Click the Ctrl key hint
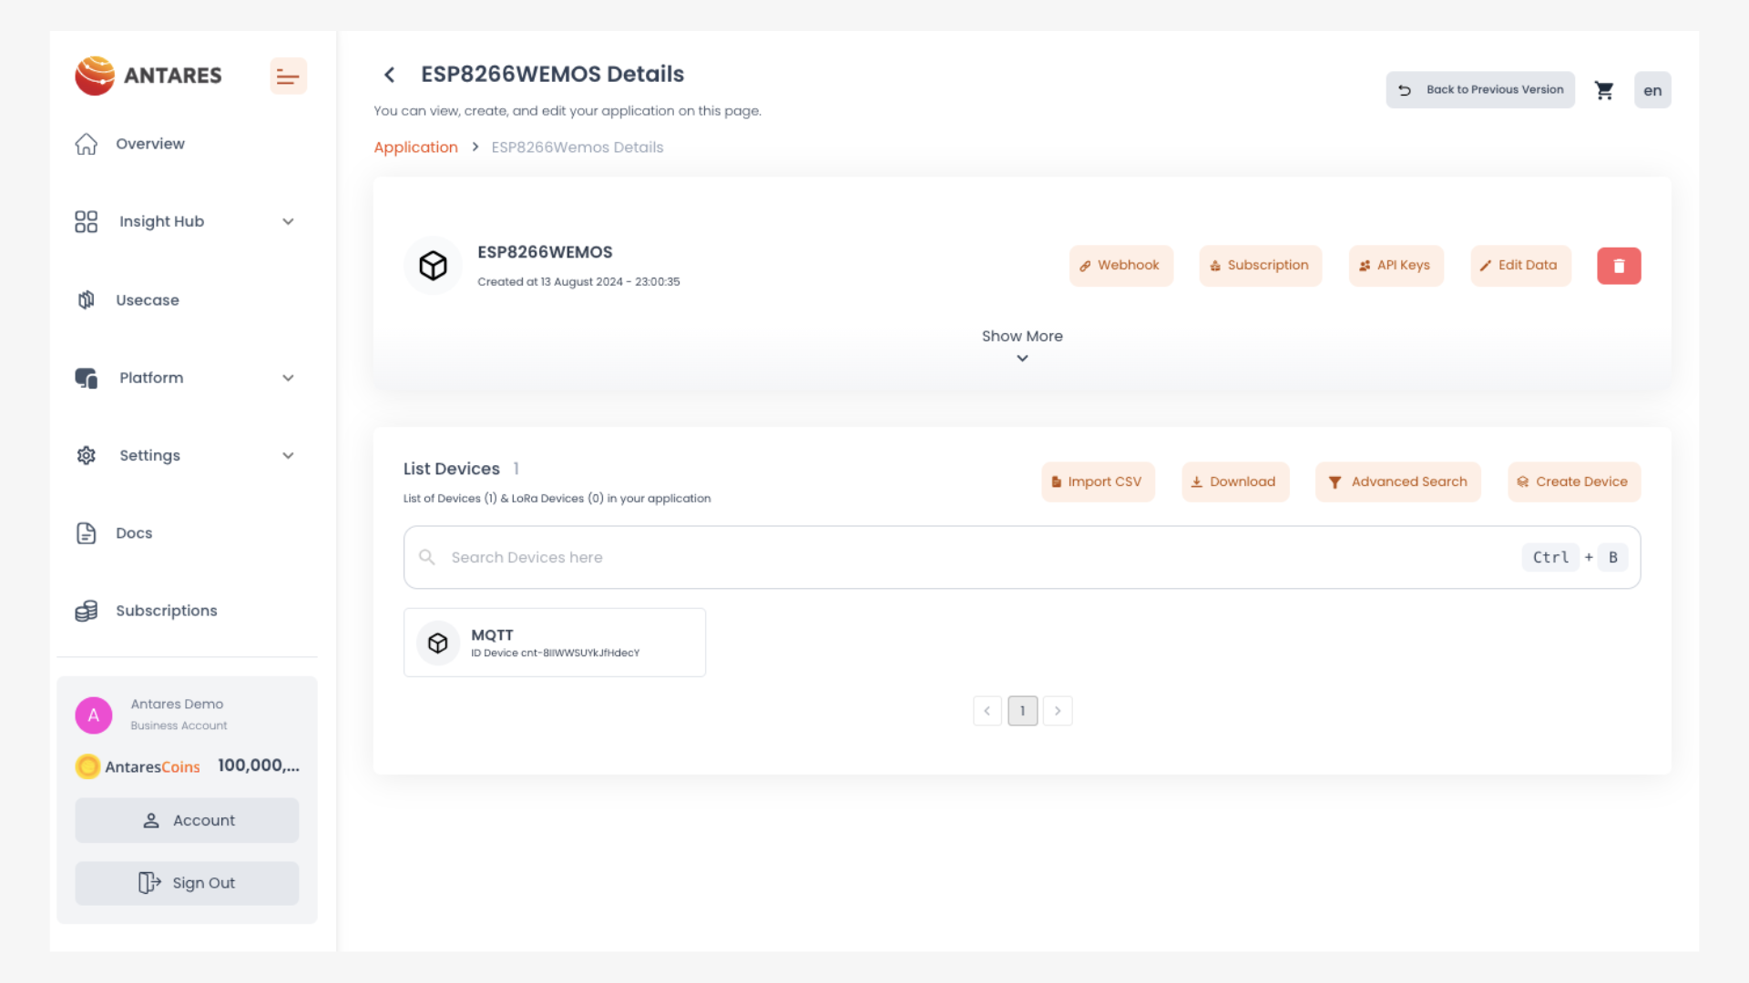Screen dimensions: 1749x983 [1550, 557]
